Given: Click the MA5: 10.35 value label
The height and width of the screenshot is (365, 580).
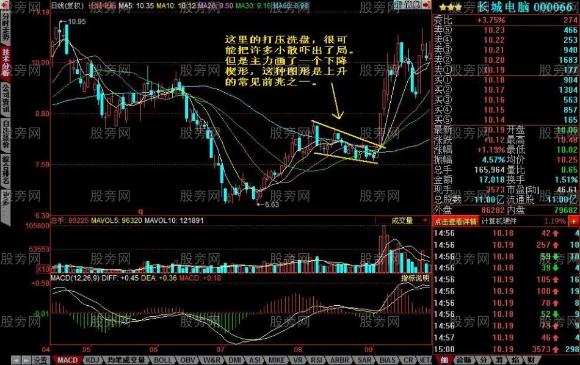Looking at the screenshot, I should pyautogui.click(x=137, y=5).
